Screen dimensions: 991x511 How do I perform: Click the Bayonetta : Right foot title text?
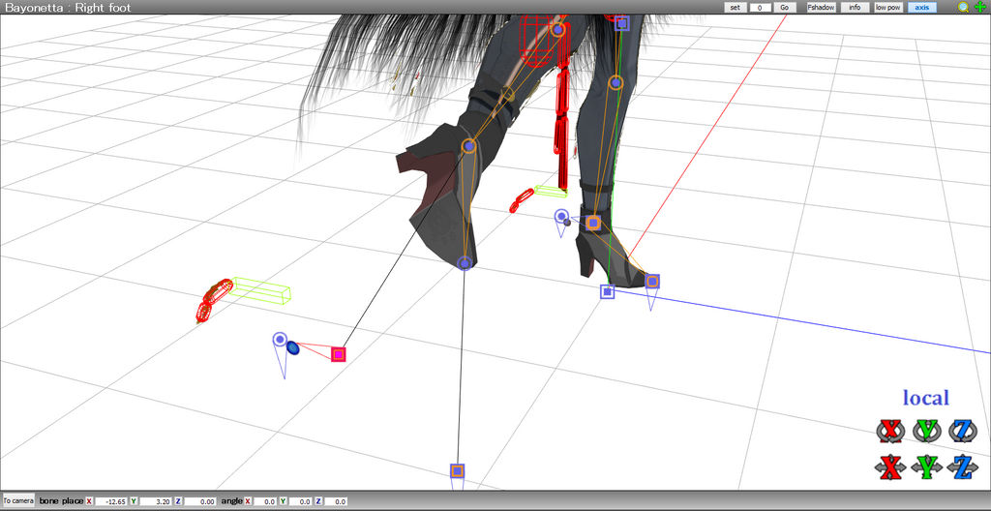[x=69, y=8]
